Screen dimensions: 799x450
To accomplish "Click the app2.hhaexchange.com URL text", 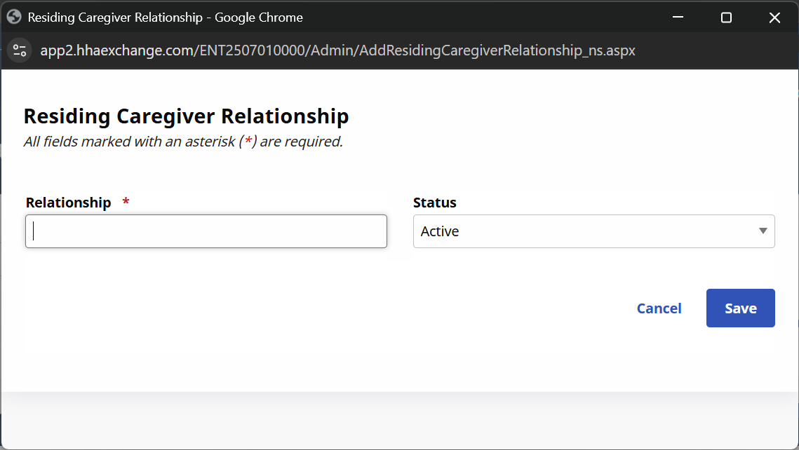I will (x=338, y=50).
